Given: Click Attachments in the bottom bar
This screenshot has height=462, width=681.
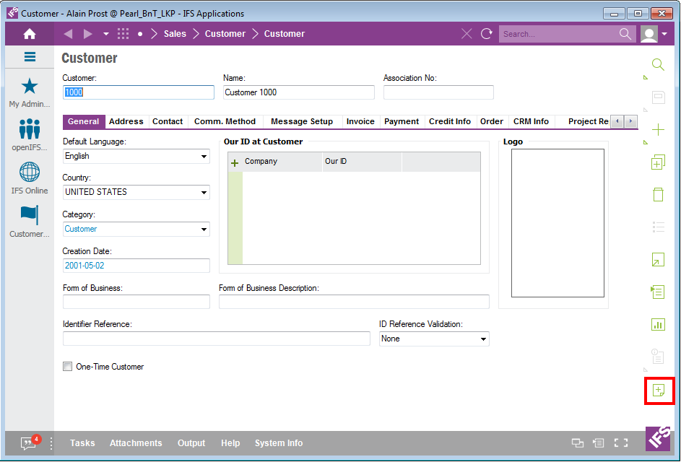Looking at the screenshot, I should [136, 443].
